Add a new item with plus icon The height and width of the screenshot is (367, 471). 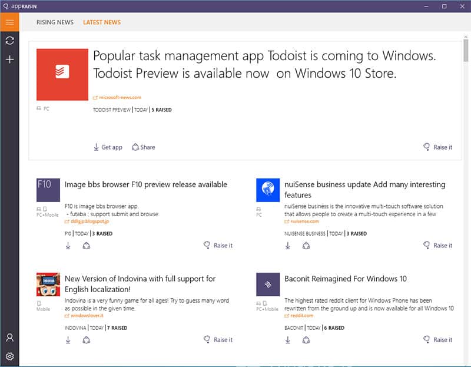[x=9, y=59]
